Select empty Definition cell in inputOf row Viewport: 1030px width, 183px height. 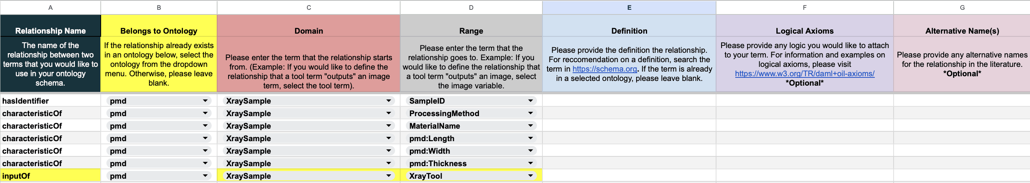pos(629,176)
